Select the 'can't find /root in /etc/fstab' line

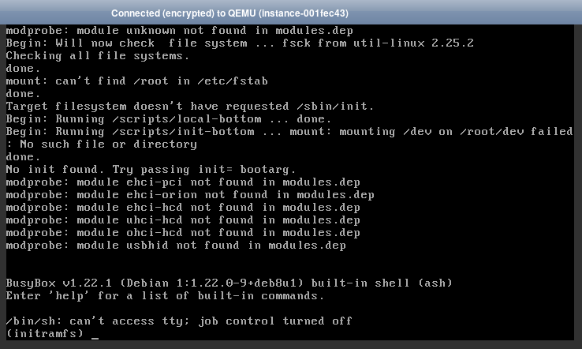[x=136, y=81]
